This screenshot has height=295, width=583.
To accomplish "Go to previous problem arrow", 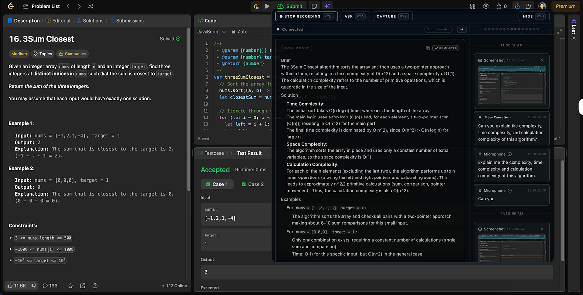I will 68,6.
